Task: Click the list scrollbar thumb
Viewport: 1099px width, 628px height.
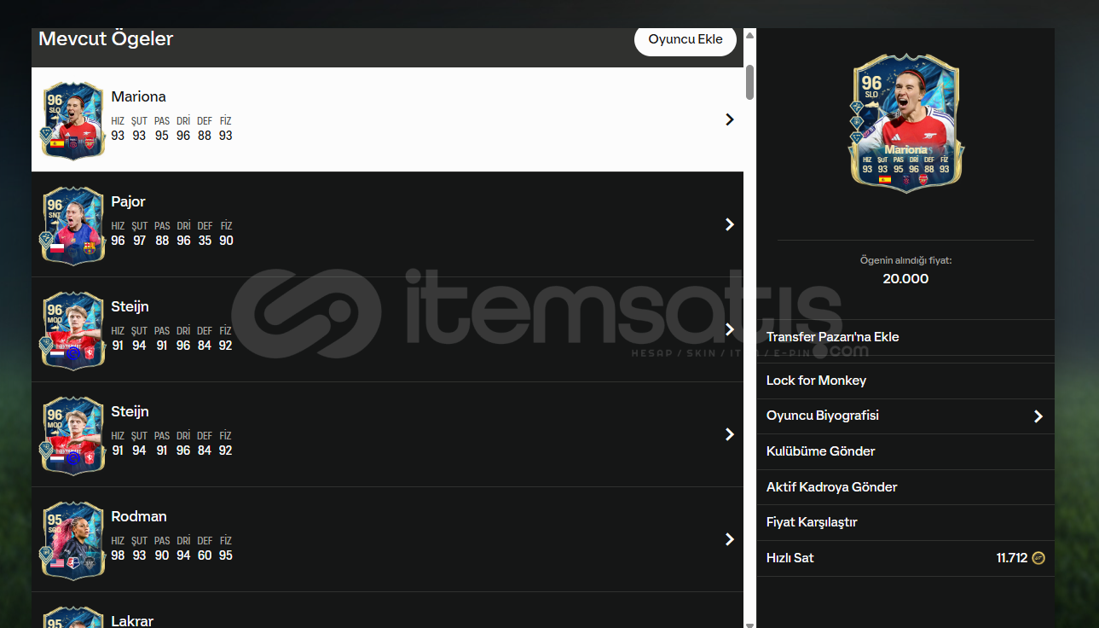Action: click(749, 82)
